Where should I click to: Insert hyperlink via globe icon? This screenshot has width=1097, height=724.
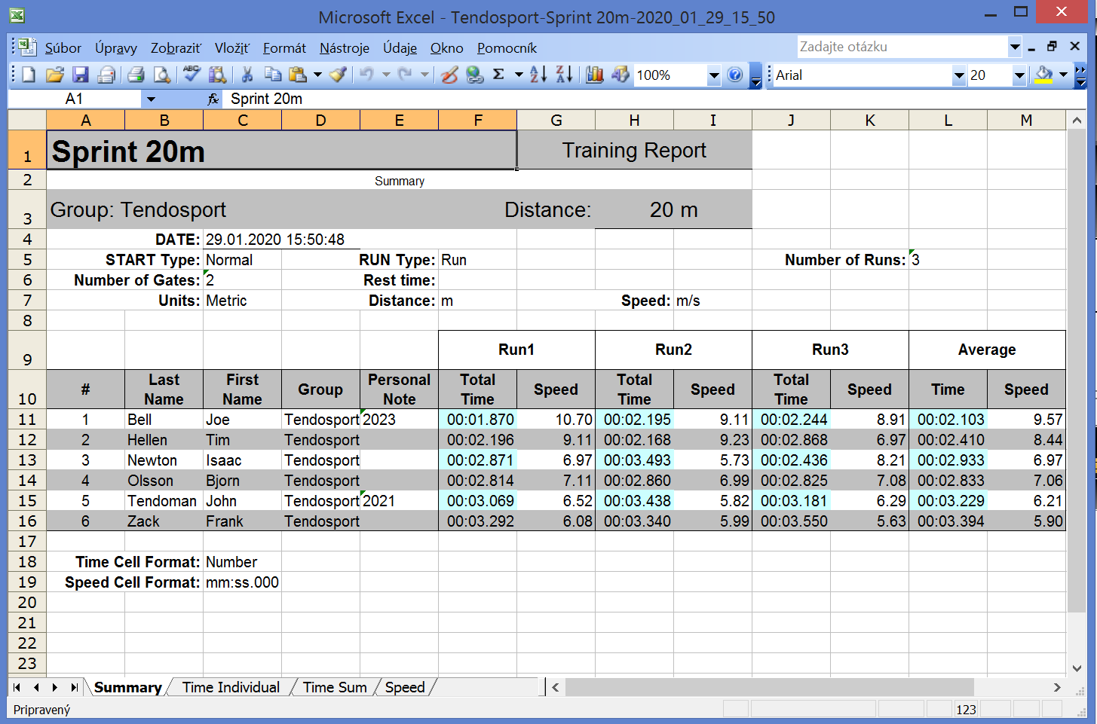pyautogui.click(x=474, y=75)
